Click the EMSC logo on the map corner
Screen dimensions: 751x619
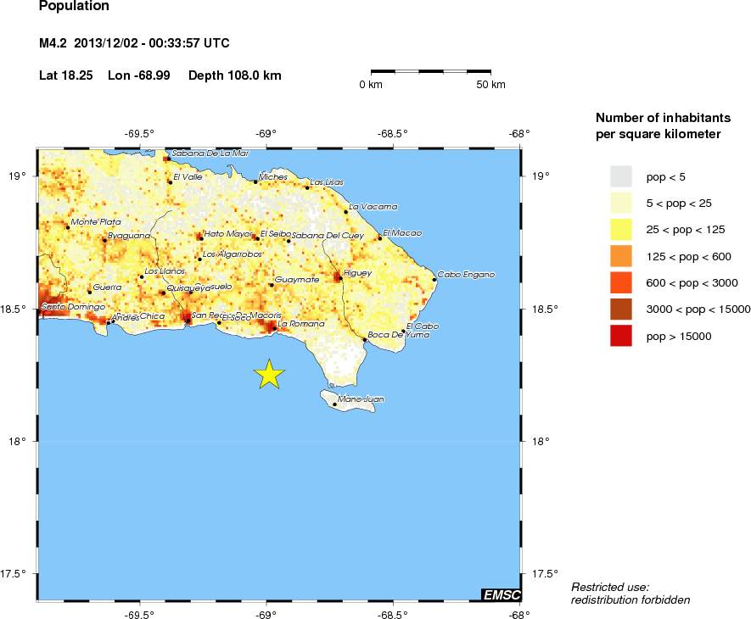click(501, 595)
